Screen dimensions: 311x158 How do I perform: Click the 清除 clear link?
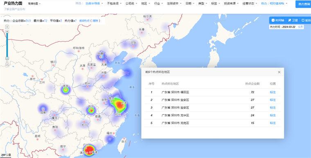click(95, 20)
